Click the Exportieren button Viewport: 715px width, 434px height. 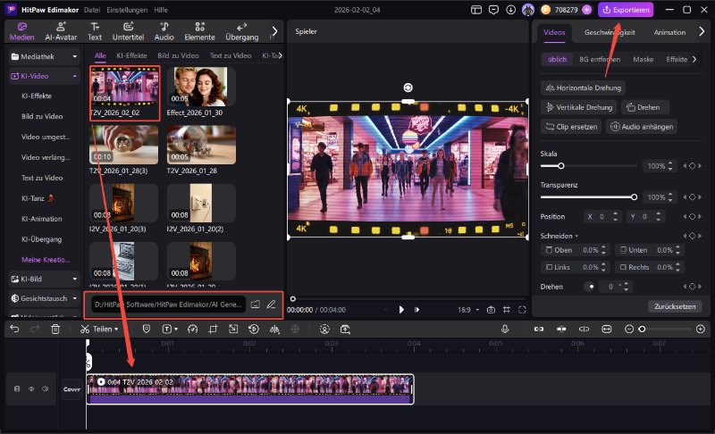tap(626, 10)
